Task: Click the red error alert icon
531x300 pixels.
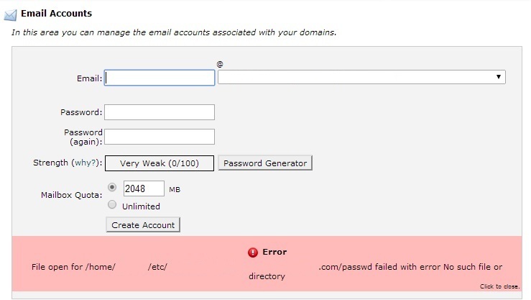Action: tap(252, 253)
